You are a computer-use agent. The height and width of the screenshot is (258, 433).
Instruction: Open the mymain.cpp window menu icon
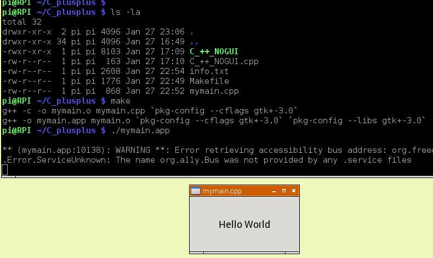[195, 191]
